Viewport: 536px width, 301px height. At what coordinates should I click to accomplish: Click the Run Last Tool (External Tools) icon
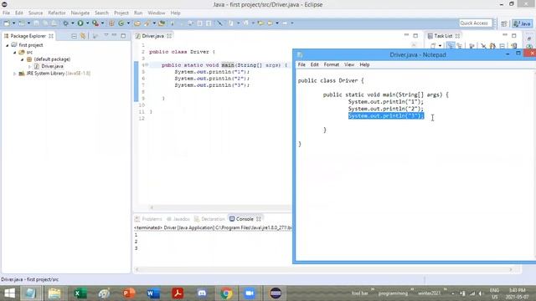point(95,23)
